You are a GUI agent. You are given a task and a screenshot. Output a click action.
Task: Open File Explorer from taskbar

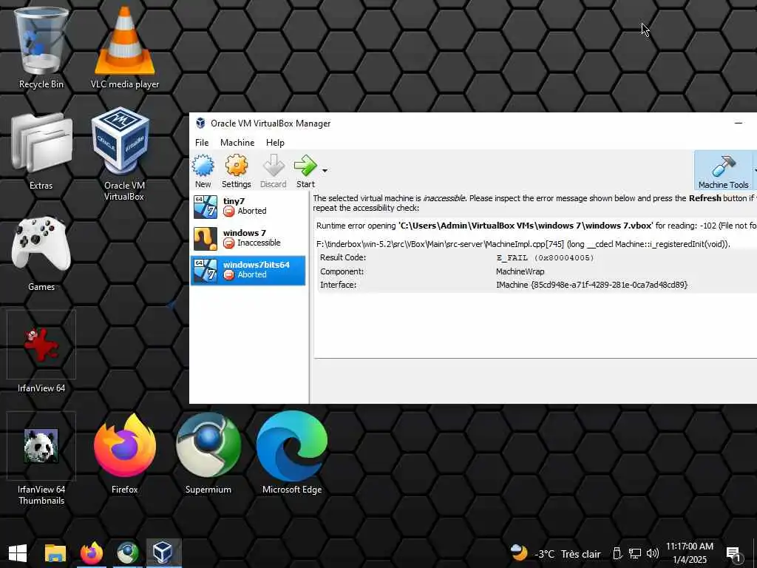55,553
